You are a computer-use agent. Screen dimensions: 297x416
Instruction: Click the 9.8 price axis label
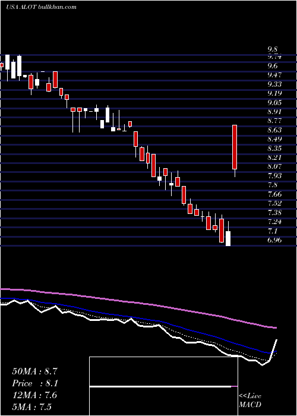(272, 49)
